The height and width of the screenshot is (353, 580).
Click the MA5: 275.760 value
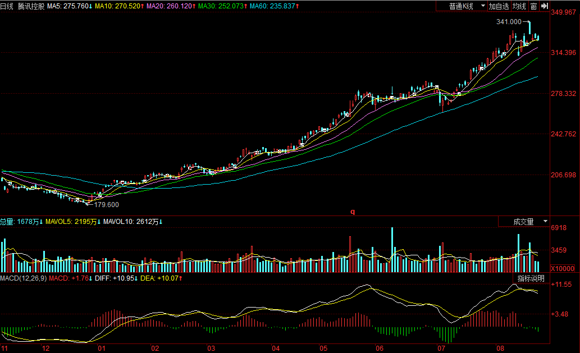[70, 6]
